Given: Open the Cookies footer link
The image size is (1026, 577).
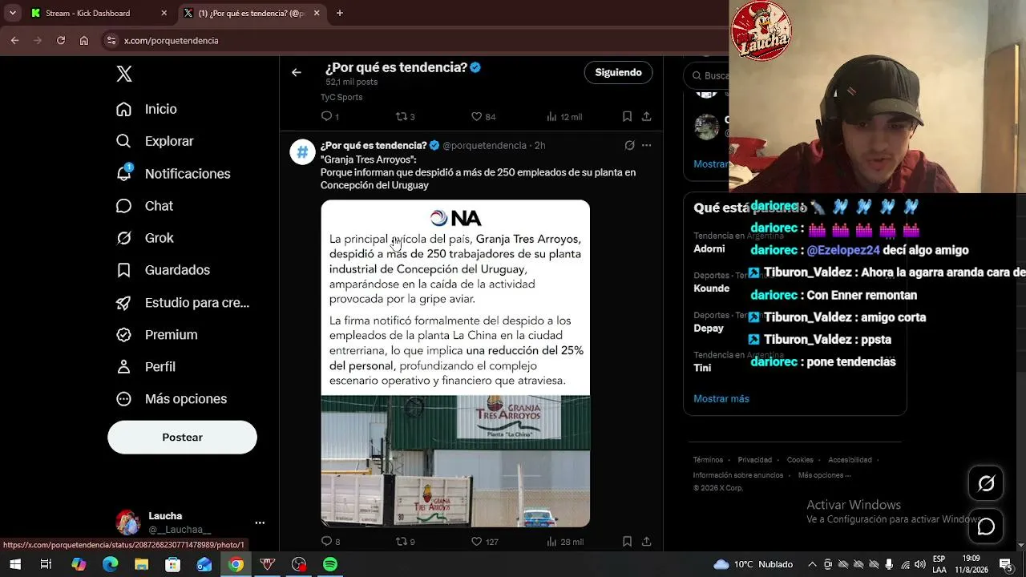Looking at the screenshot, I should 800,460.
